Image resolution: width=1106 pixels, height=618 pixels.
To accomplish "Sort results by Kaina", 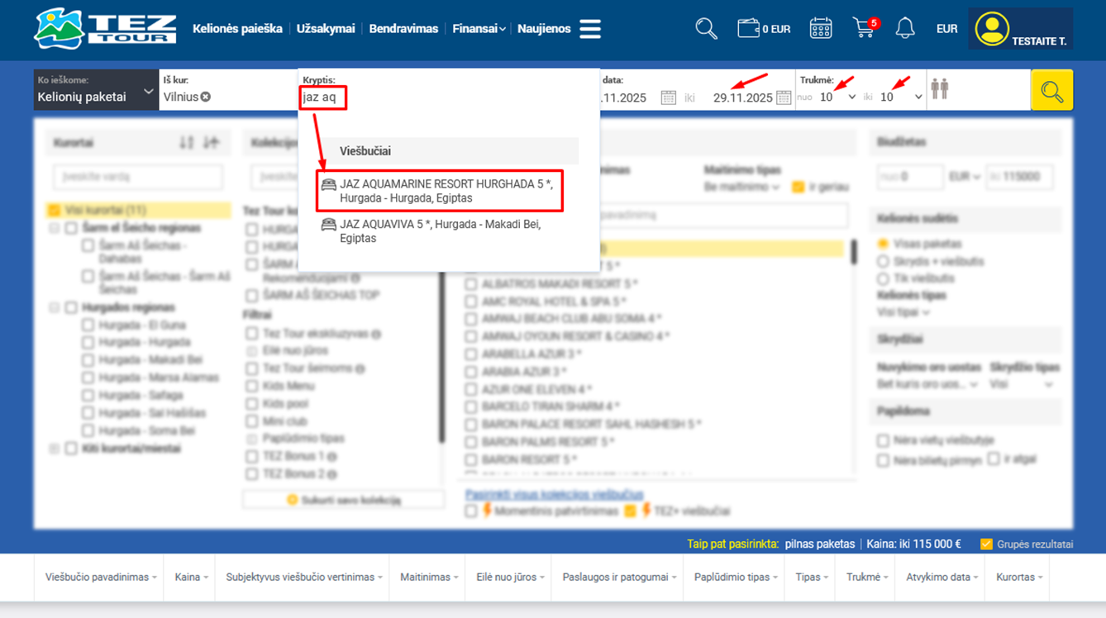I will tap(191, 577).
